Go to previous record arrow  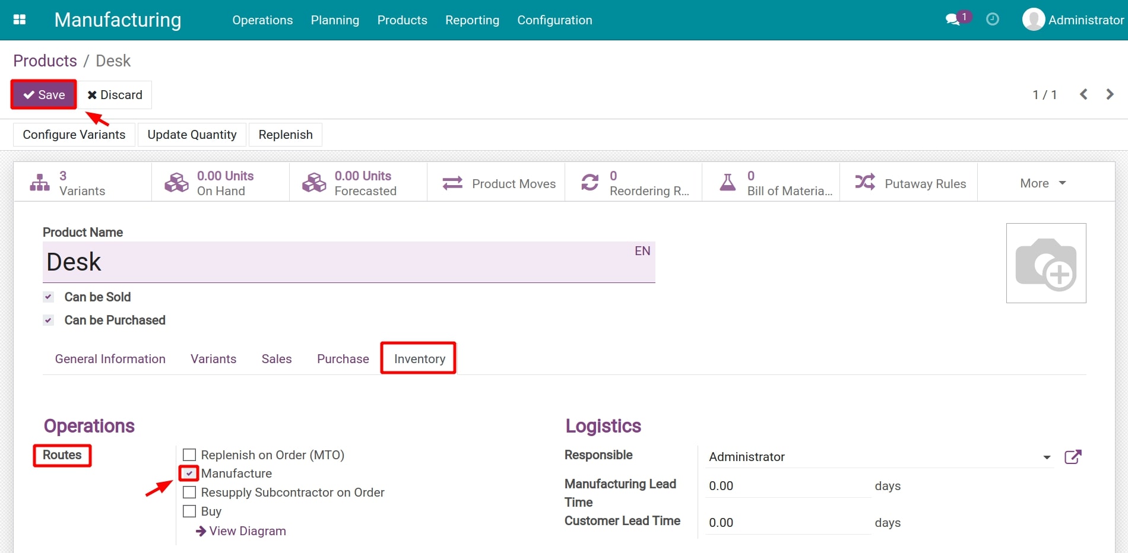tap(1083, 94)
